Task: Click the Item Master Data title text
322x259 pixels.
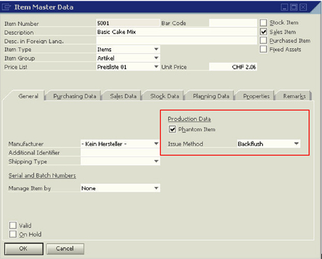Action: [43, 7]
